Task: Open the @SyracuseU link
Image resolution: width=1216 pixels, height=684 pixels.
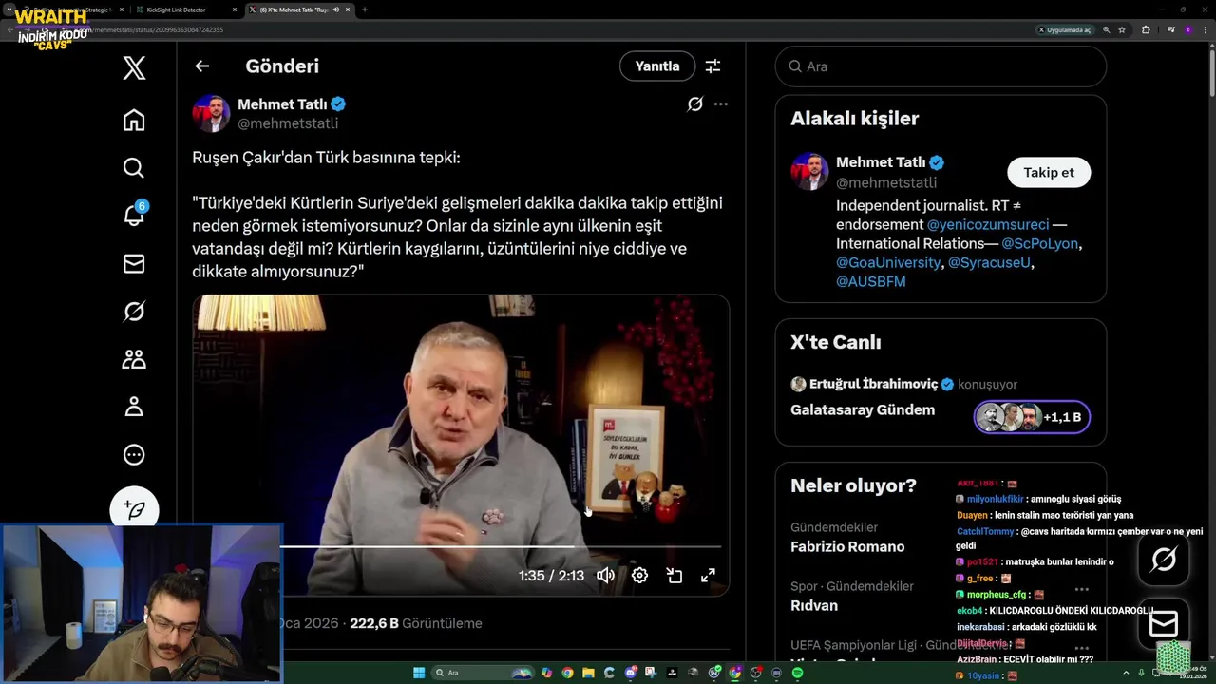Action: click(x=989, y=262)
